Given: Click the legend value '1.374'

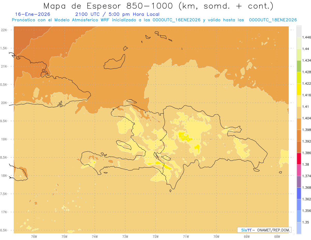Looking at the screenshot, I should click(307, 176).
